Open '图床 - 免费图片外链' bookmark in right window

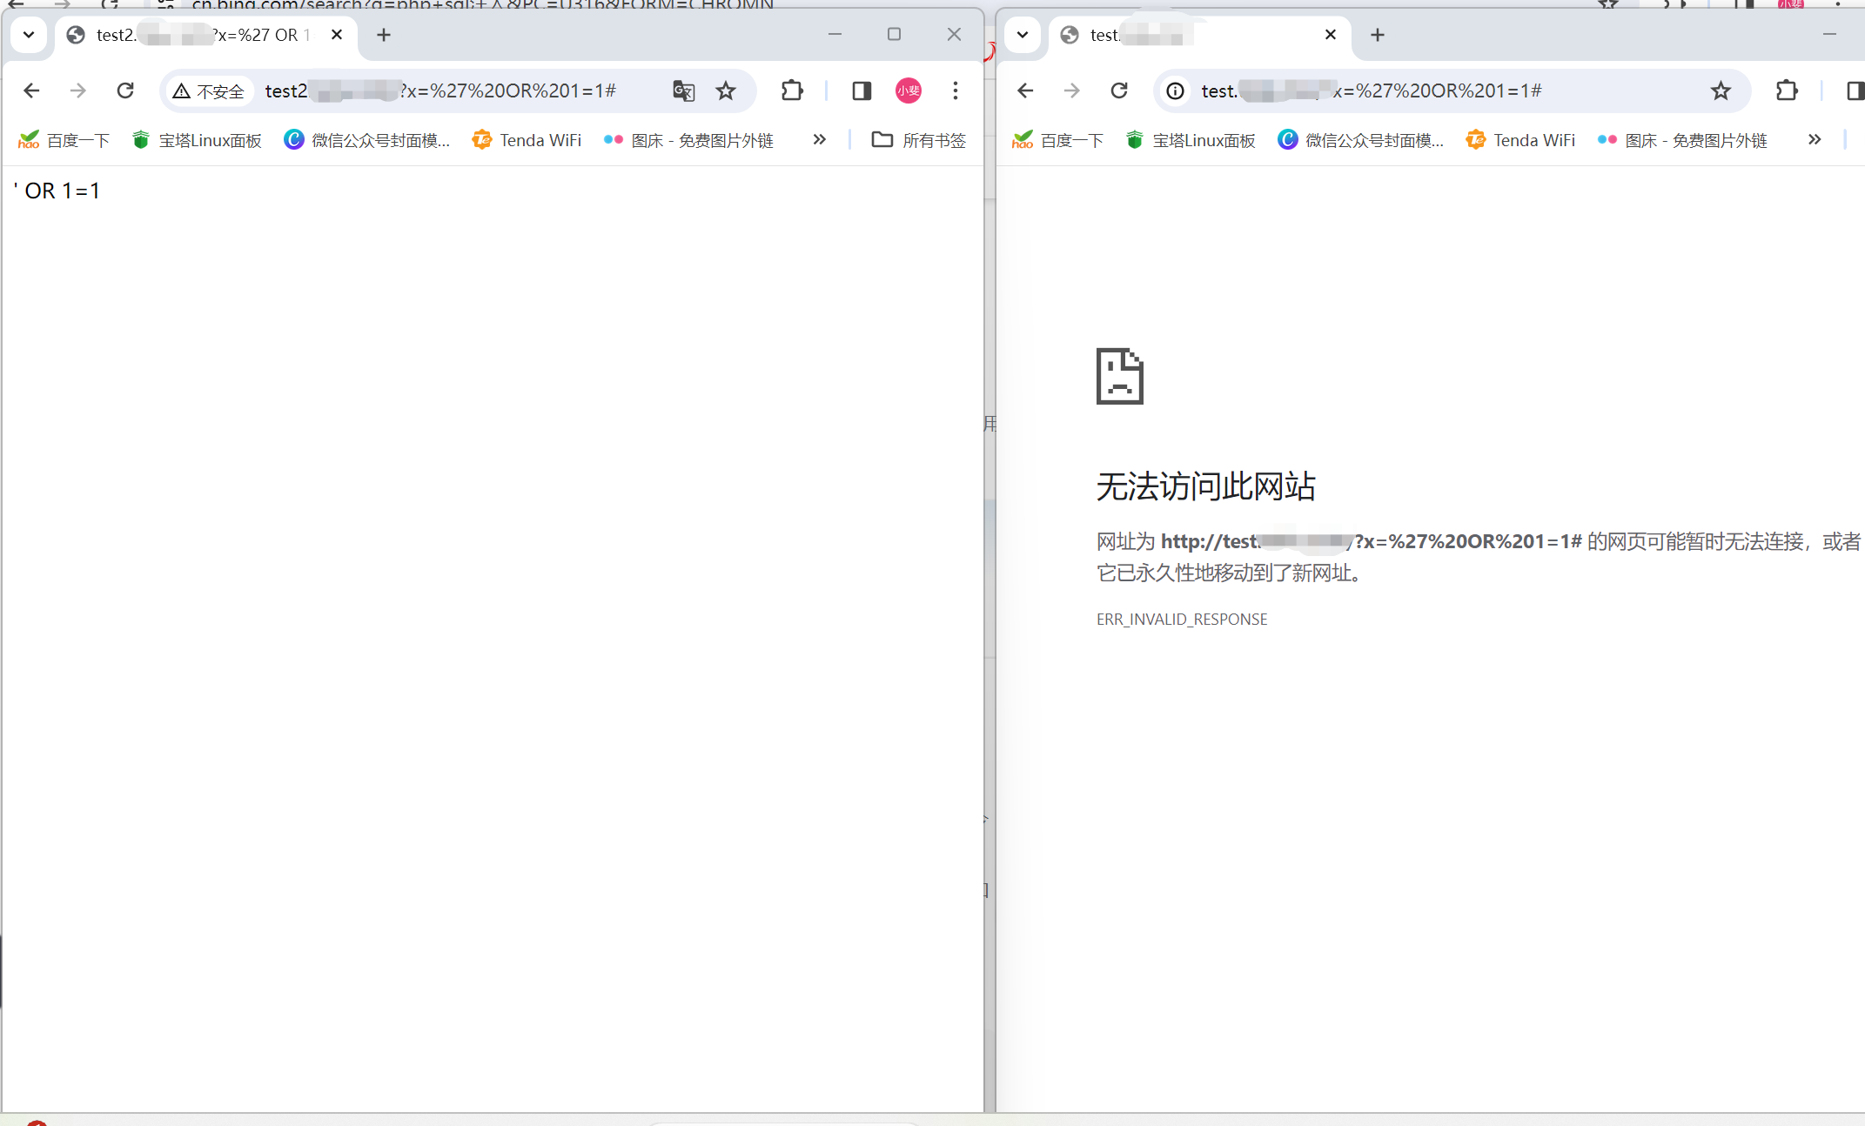[x=1682, y=140]
